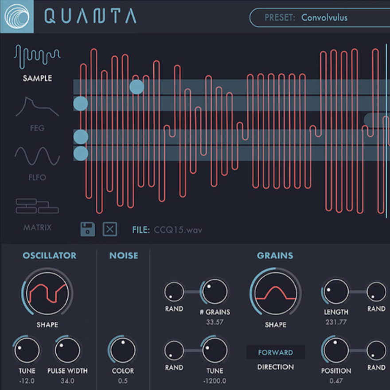
Task: Click the Pulse Width knob
Action: (x=67, y=351)
